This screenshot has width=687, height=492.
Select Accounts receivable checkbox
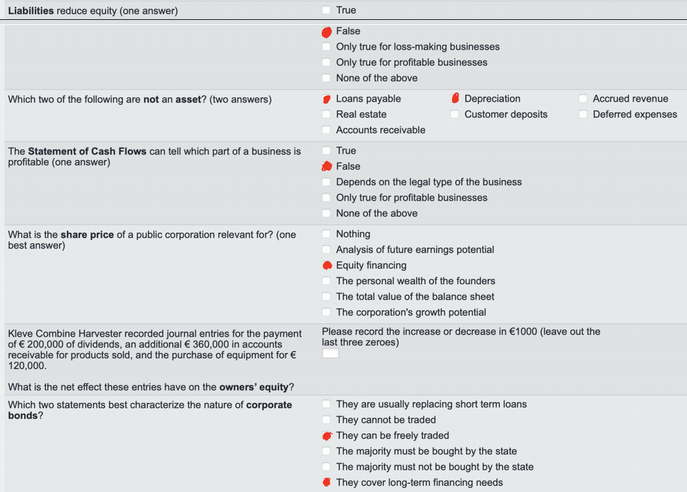point(326,130)
